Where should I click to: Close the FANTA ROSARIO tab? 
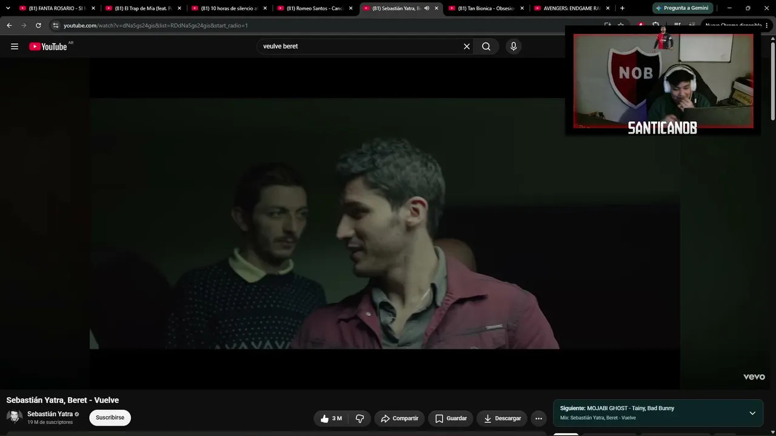point(93,8)
